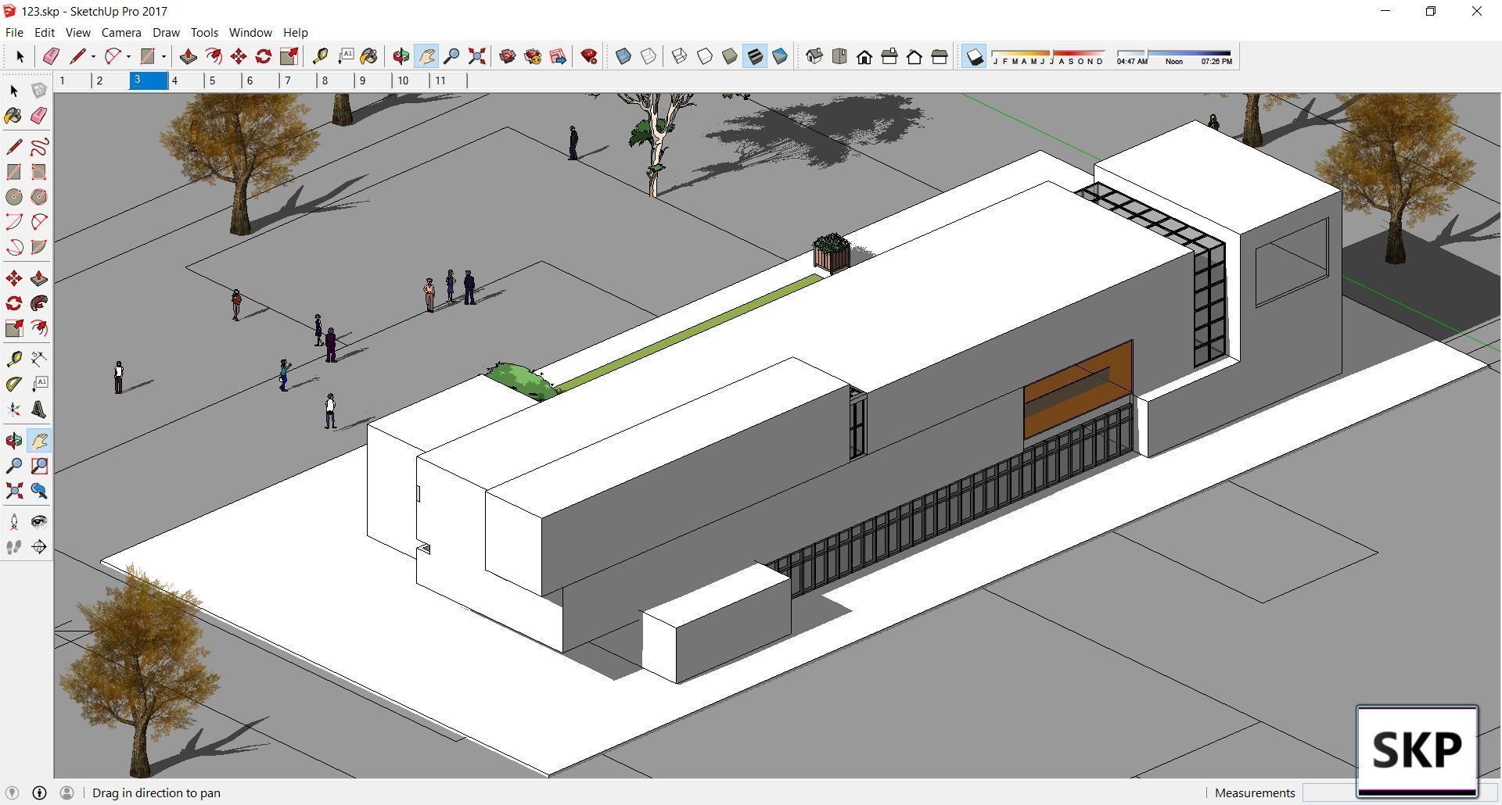The width and height of the screenshot is (1502, 805).
Task: Enable Hidden Line face style
Action: click(705, 56)
